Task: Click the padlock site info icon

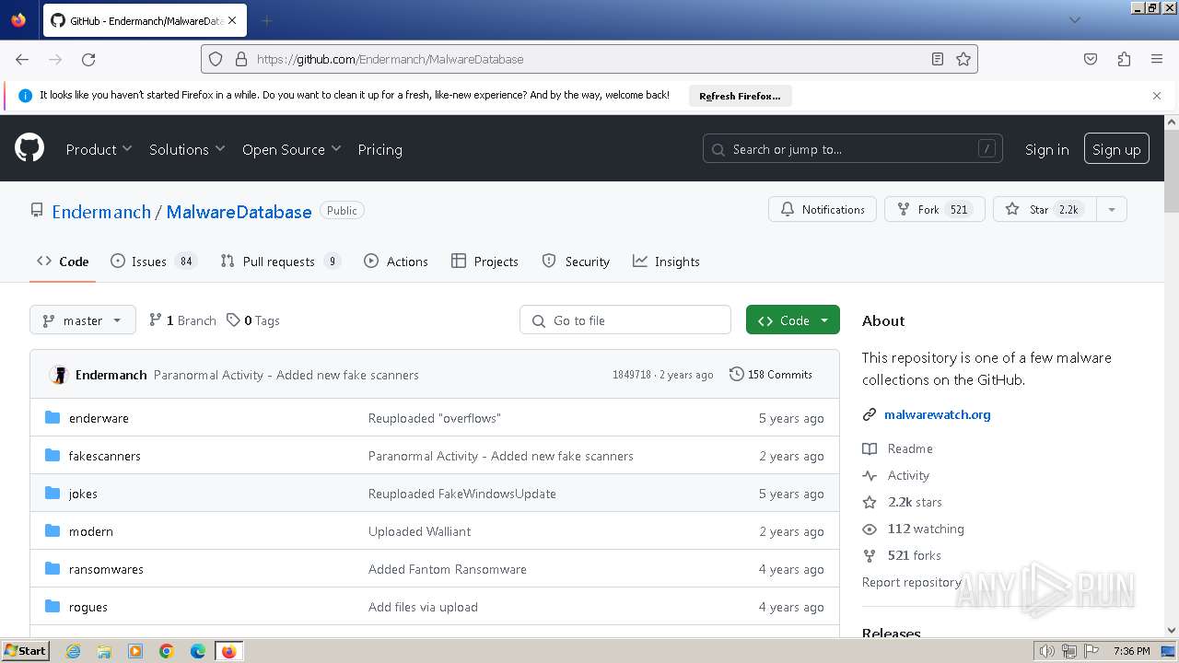Action: [x=241, y=59]
